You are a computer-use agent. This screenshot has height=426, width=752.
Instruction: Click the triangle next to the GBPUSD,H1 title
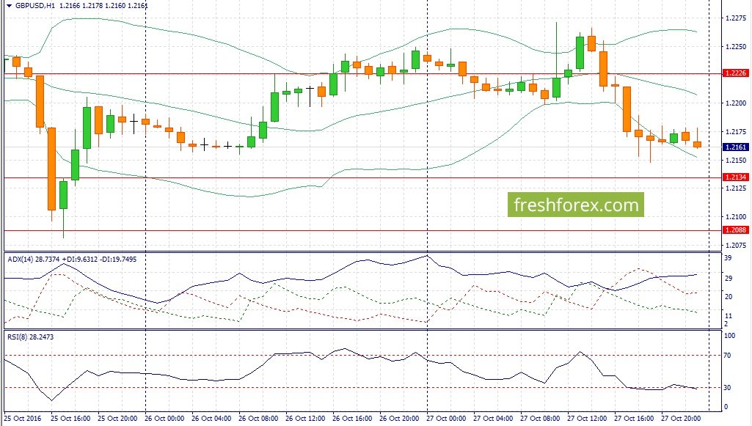pos(9,6)
